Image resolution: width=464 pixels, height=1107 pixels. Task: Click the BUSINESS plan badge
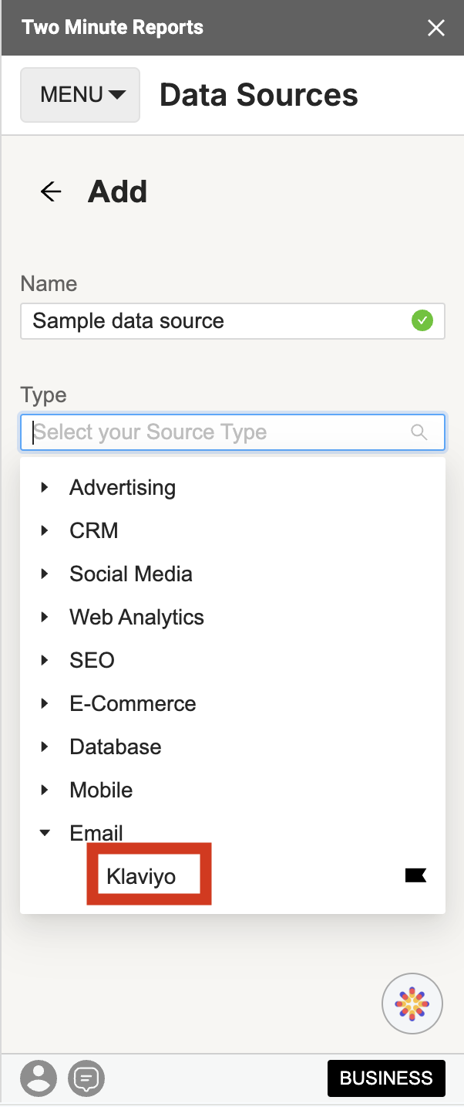(x=386, y=1078)
